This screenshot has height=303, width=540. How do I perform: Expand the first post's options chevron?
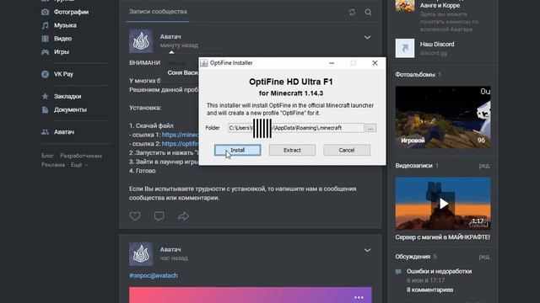[368, 37]
